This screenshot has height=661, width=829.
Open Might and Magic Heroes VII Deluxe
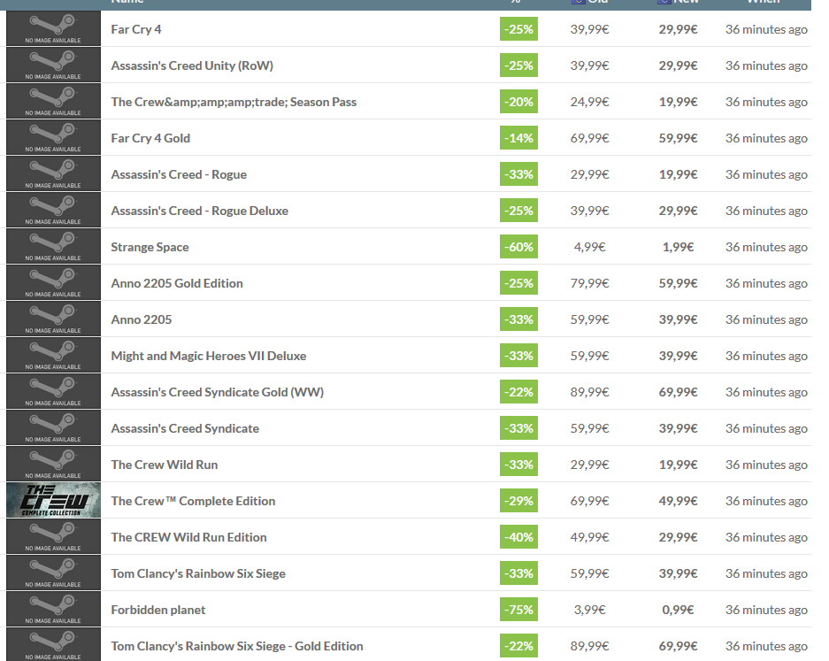[x=208, y=356]
